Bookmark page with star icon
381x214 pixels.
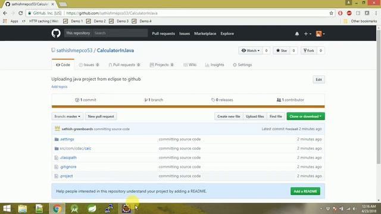point(331,13)
